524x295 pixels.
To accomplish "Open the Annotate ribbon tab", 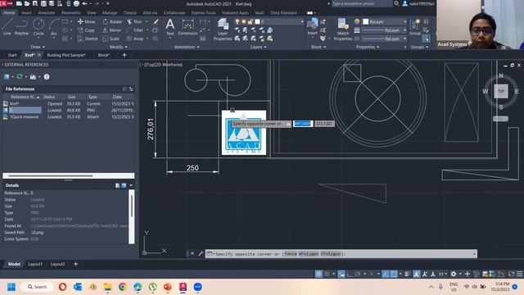I will click(47, 13).
